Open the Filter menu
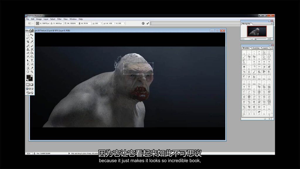The image size is (300, 169). pyautogui.click(x=59, y=19)
